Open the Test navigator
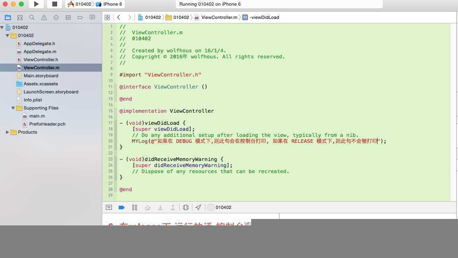This screenshot has height=258, width=458. click(x=56, y=18)
